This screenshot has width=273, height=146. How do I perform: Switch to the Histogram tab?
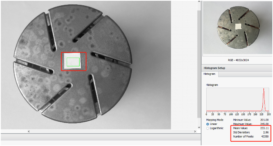pos(210,74)
